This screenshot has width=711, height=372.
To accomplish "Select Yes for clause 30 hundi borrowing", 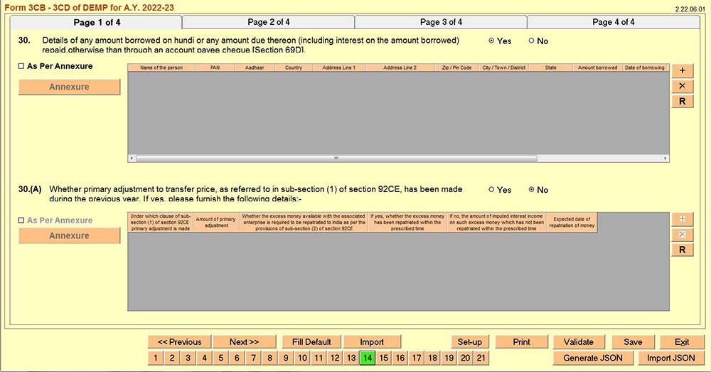I will click(491, 41).
